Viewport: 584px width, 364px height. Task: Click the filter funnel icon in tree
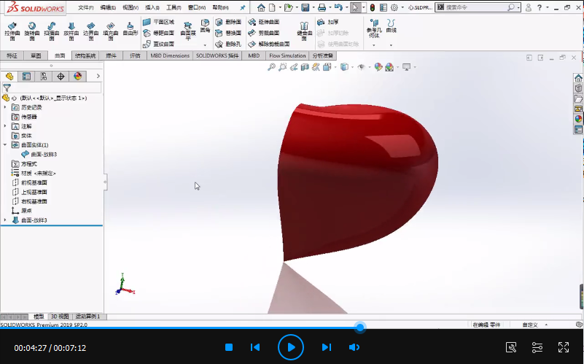click(7, 88)
